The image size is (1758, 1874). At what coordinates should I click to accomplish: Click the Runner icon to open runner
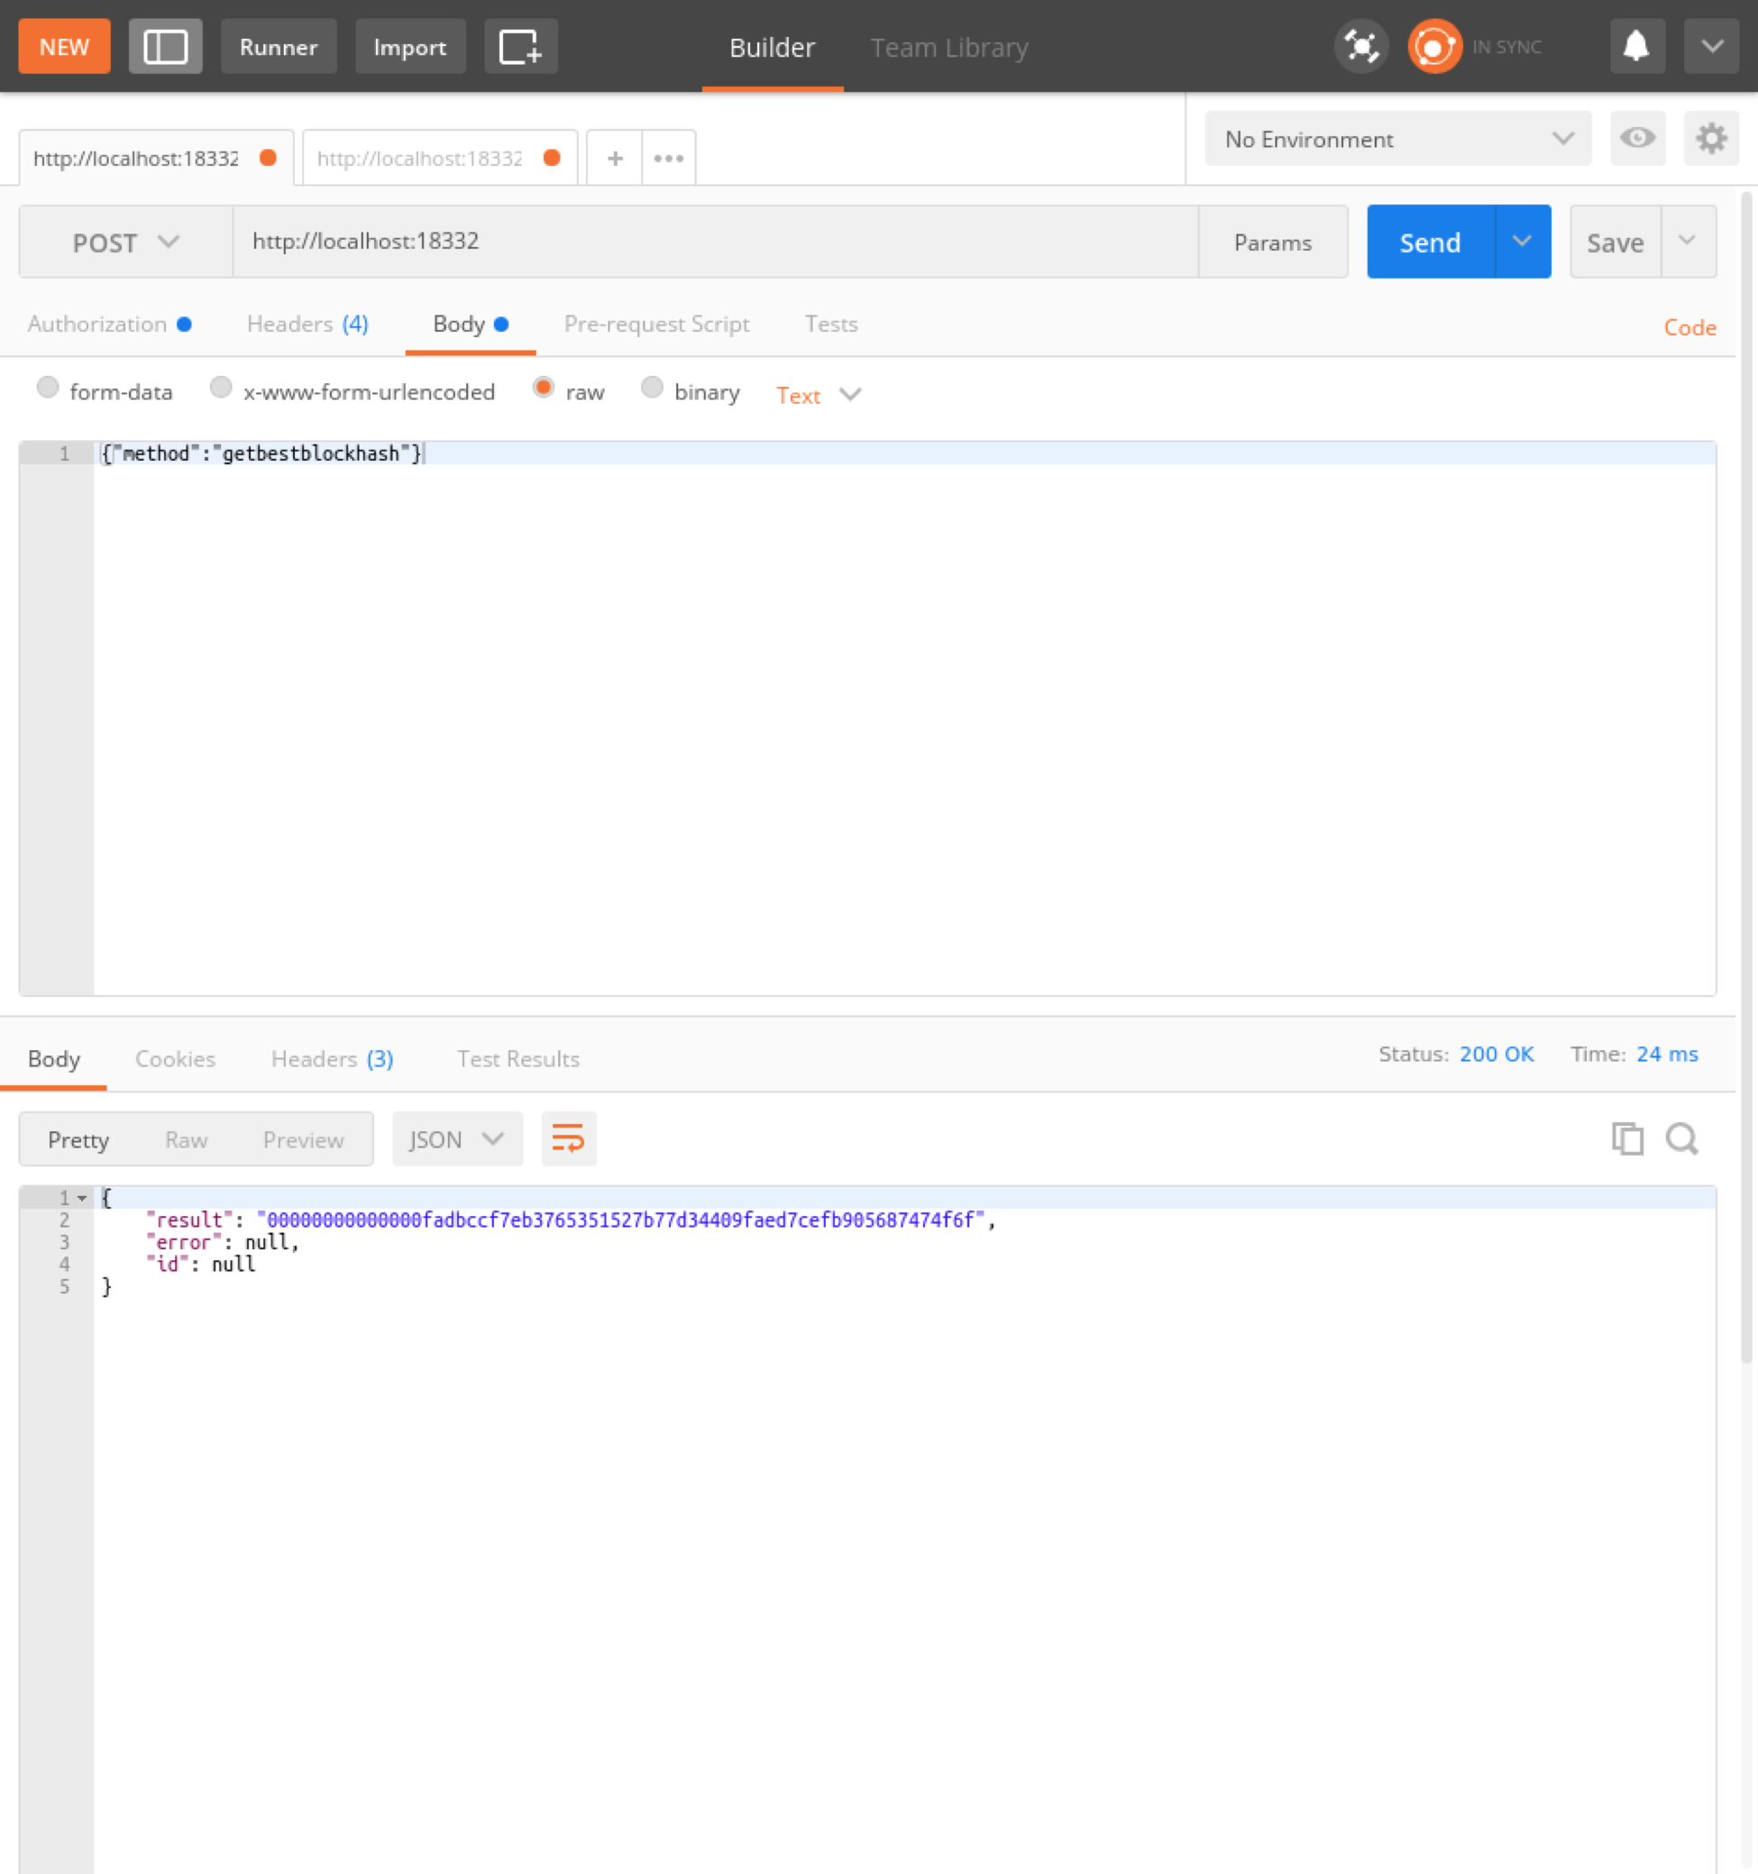[278, 46]
